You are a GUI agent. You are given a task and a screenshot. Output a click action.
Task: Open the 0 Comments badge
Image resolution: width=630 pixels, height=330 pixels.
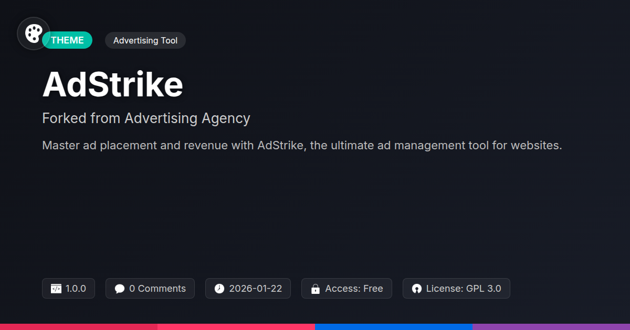pyautogui.click(x=150, y=289)
